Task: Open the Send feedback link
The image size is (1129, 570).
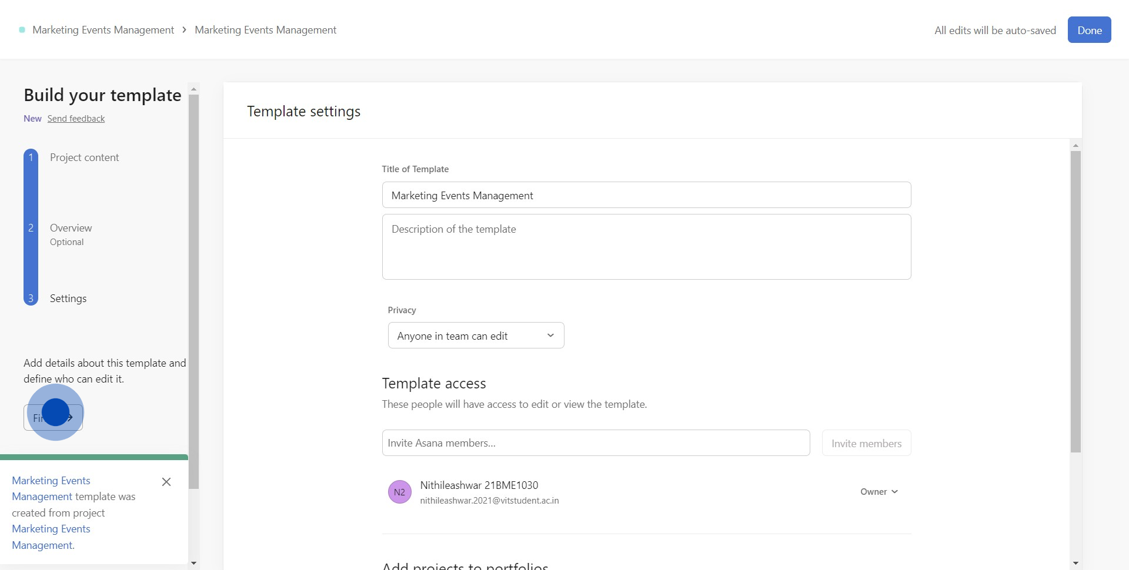Action: coord(76,119)
